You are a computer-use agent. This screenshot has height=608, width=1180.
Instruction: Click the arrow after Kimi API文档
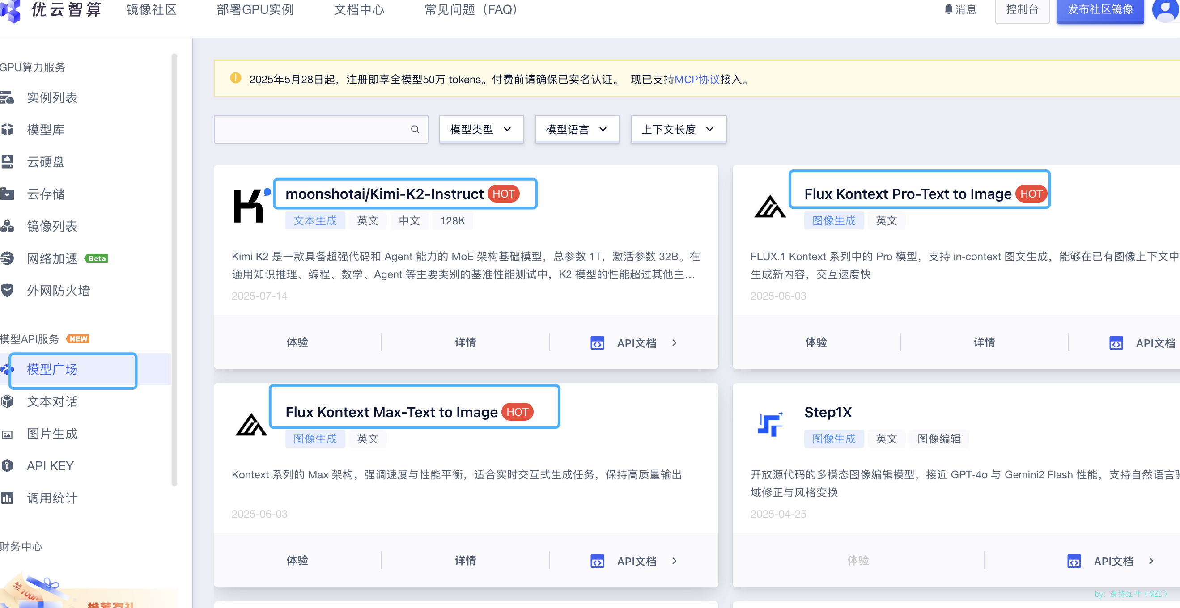click(674, 343)
